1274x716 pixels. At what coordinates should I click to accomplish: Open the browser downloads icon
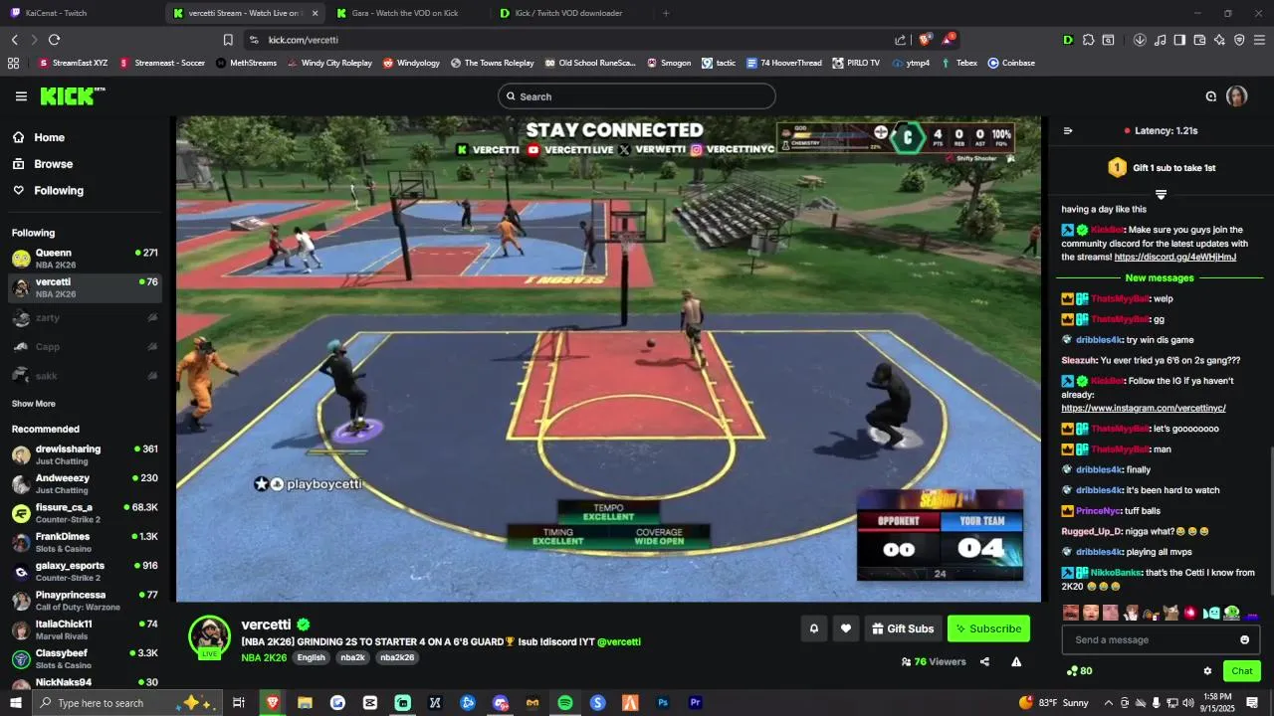point(1140,40)
